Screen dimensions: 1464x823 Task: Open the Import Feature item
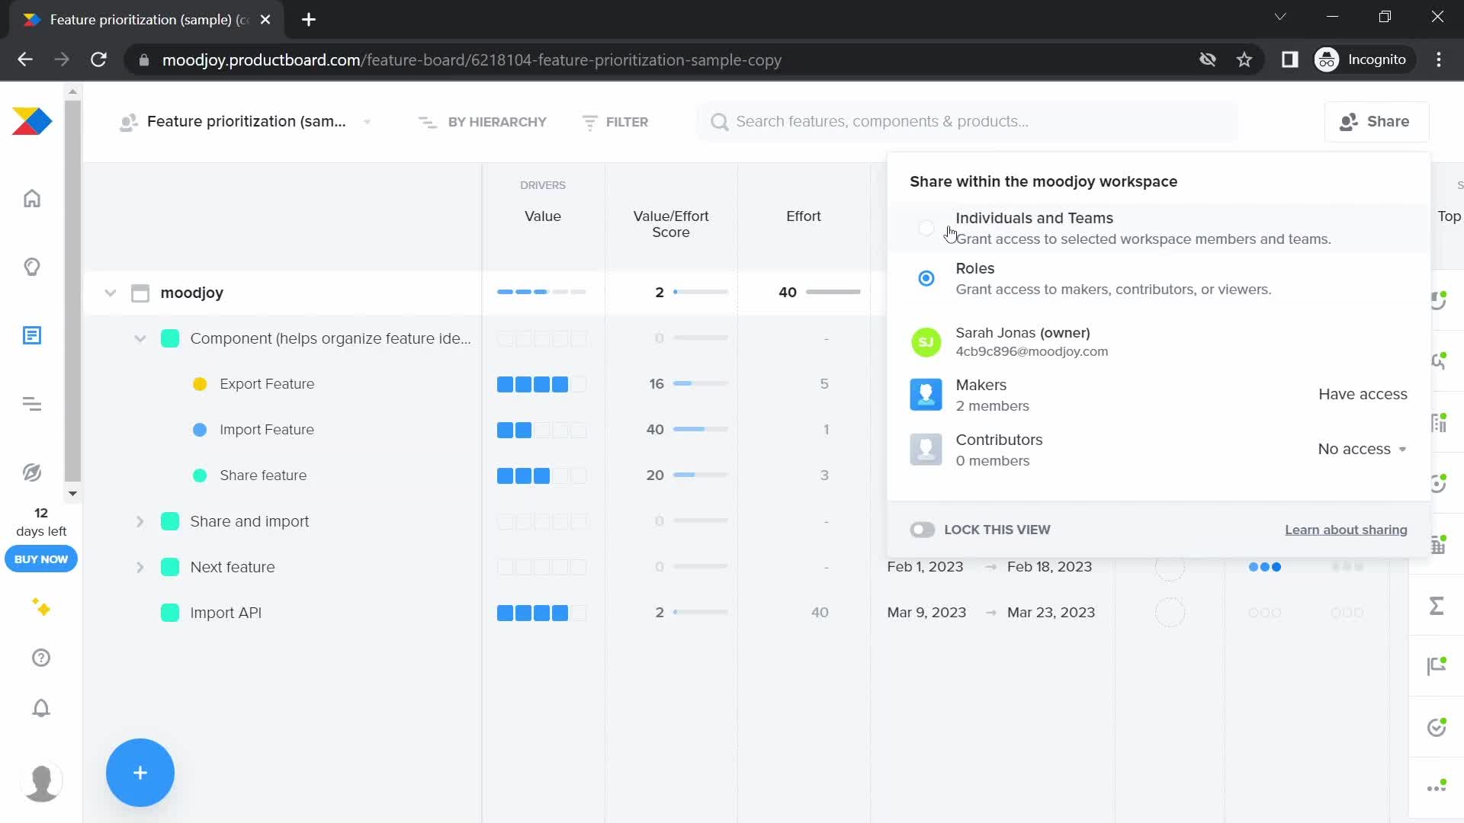tap(267, 430)
